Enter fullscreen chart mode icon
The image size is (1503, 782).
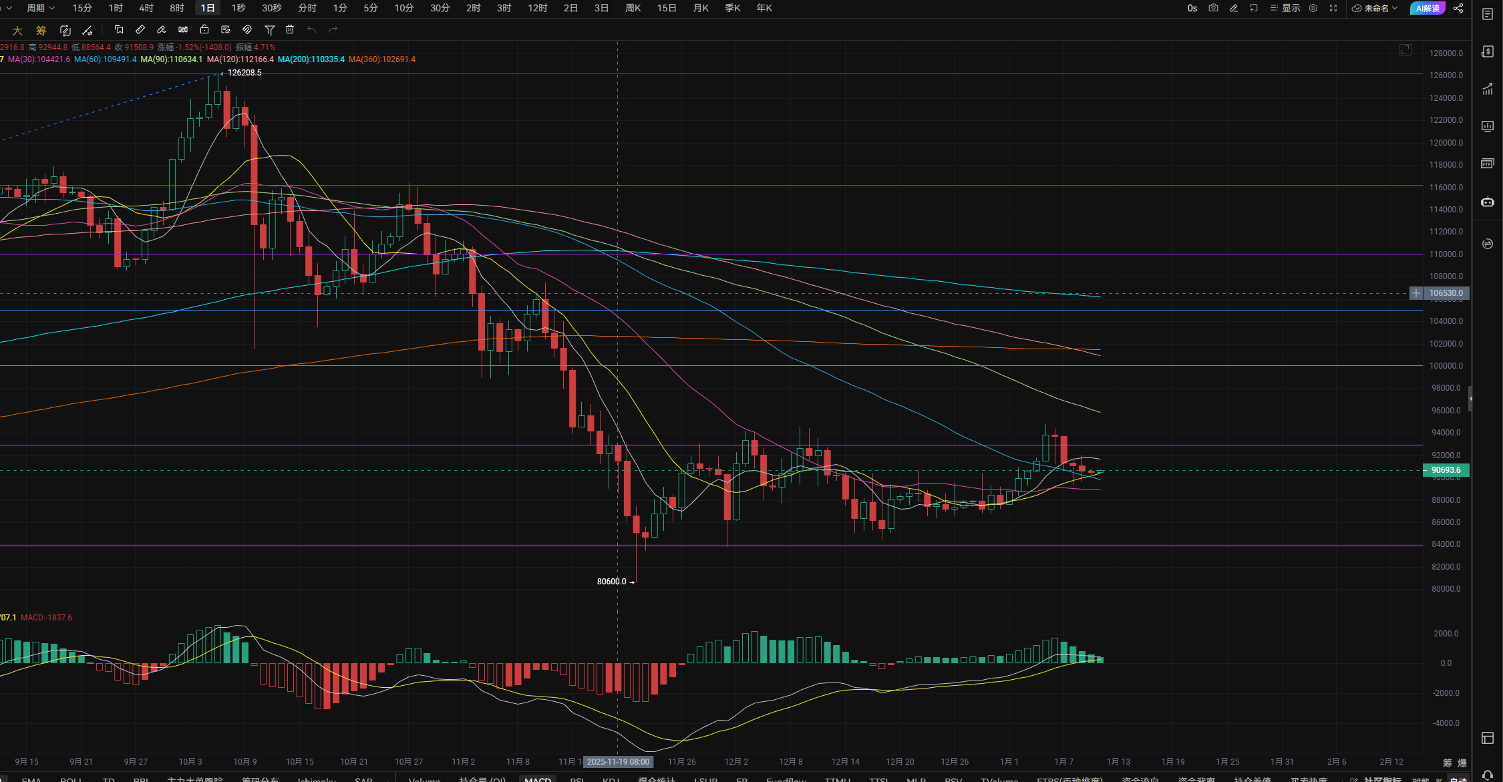tap(1333, 8)
